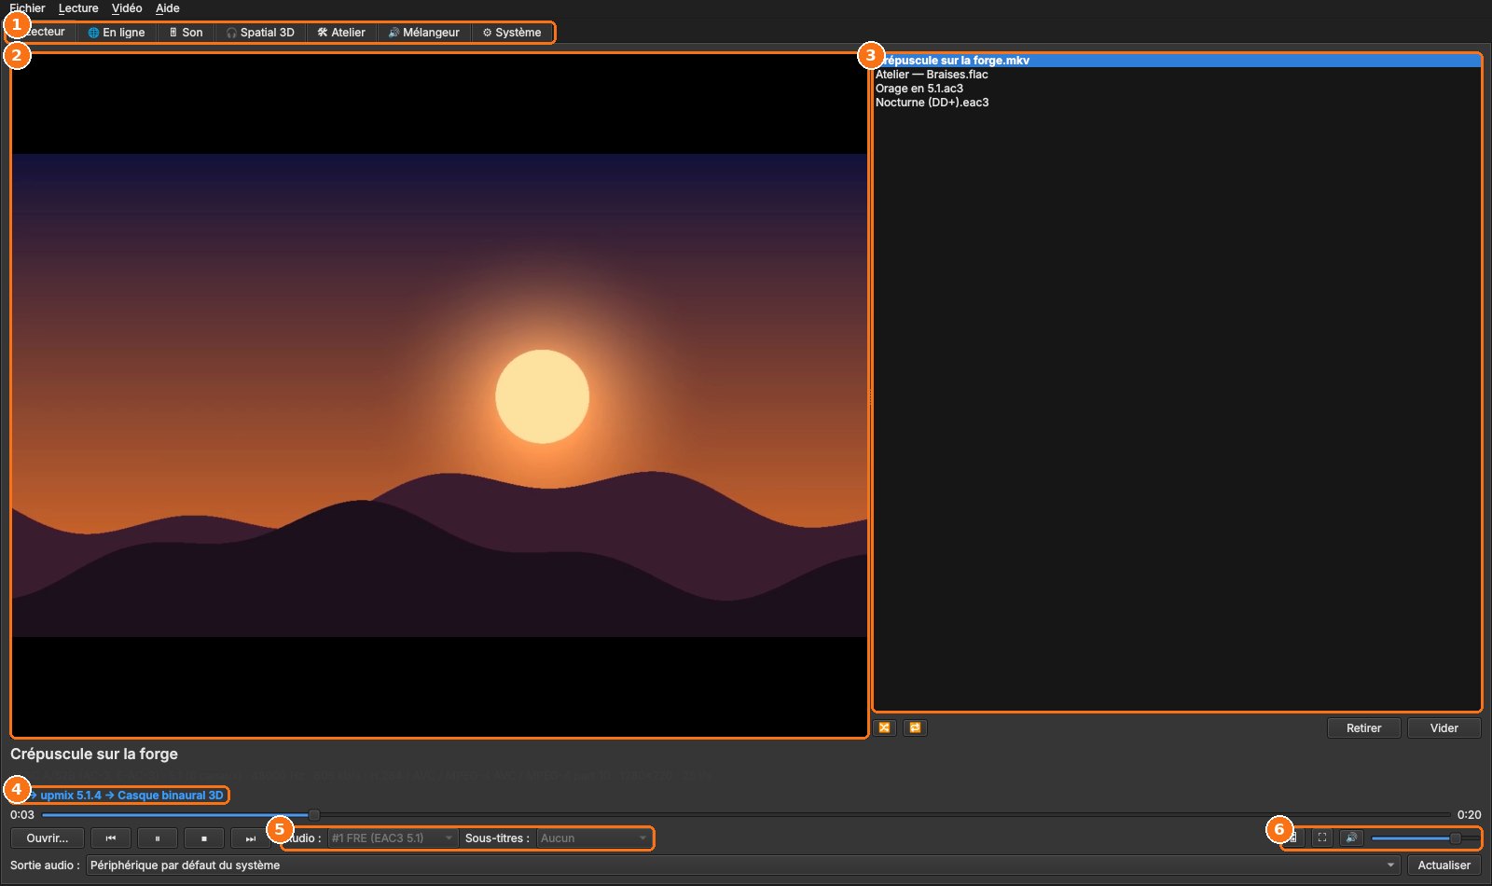Click the playback seek slider handle

click(314, 815)
